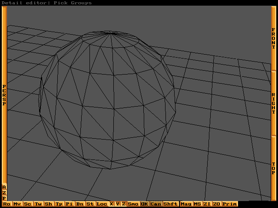Click the dimmed Ok button
Image resolution: width=278 pixels, height=208 pixels.
[x=145, y=204]
